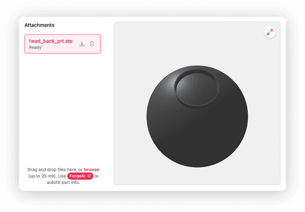
Task: Click the 'autofill part info.' text
Action: (x=63, y=182)
